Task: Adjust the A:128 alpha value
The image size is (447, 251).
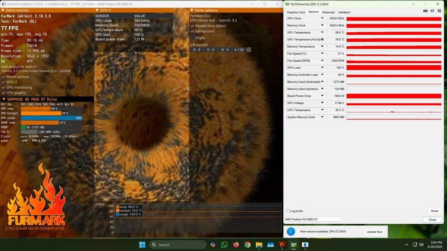Action: tap(239, 50)
